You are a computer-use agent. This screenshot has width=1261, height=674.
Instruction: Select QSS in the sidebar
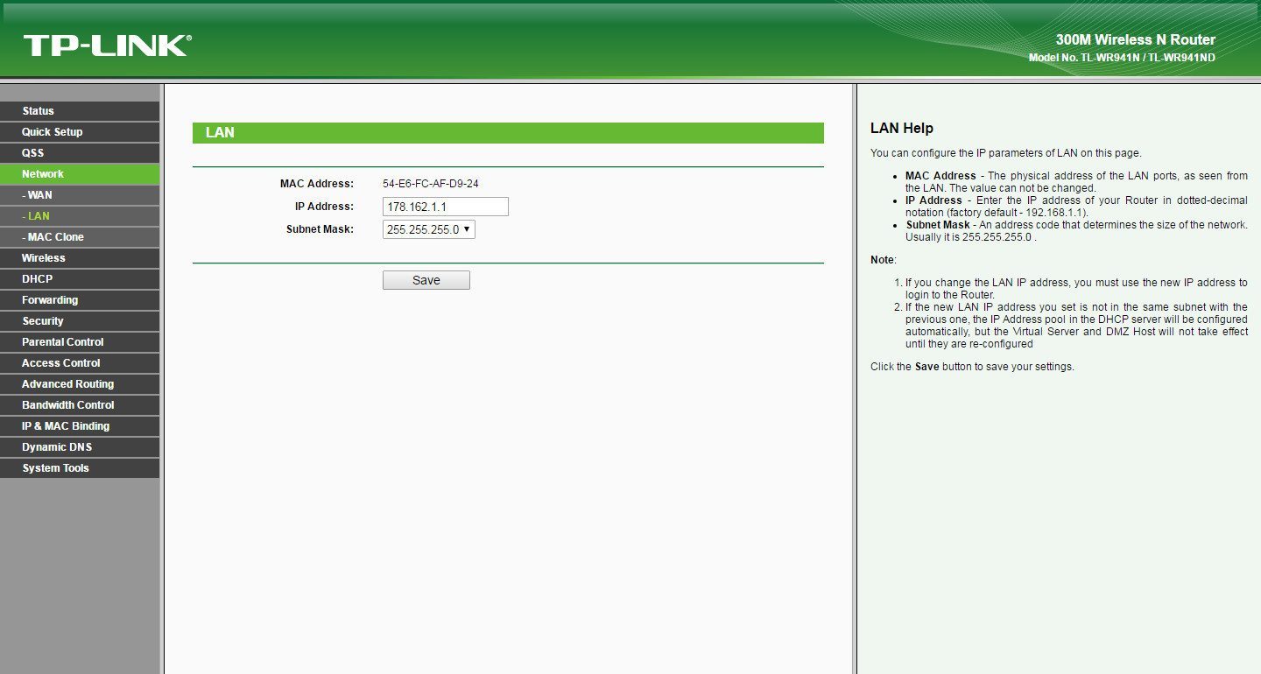pos(80,153)
